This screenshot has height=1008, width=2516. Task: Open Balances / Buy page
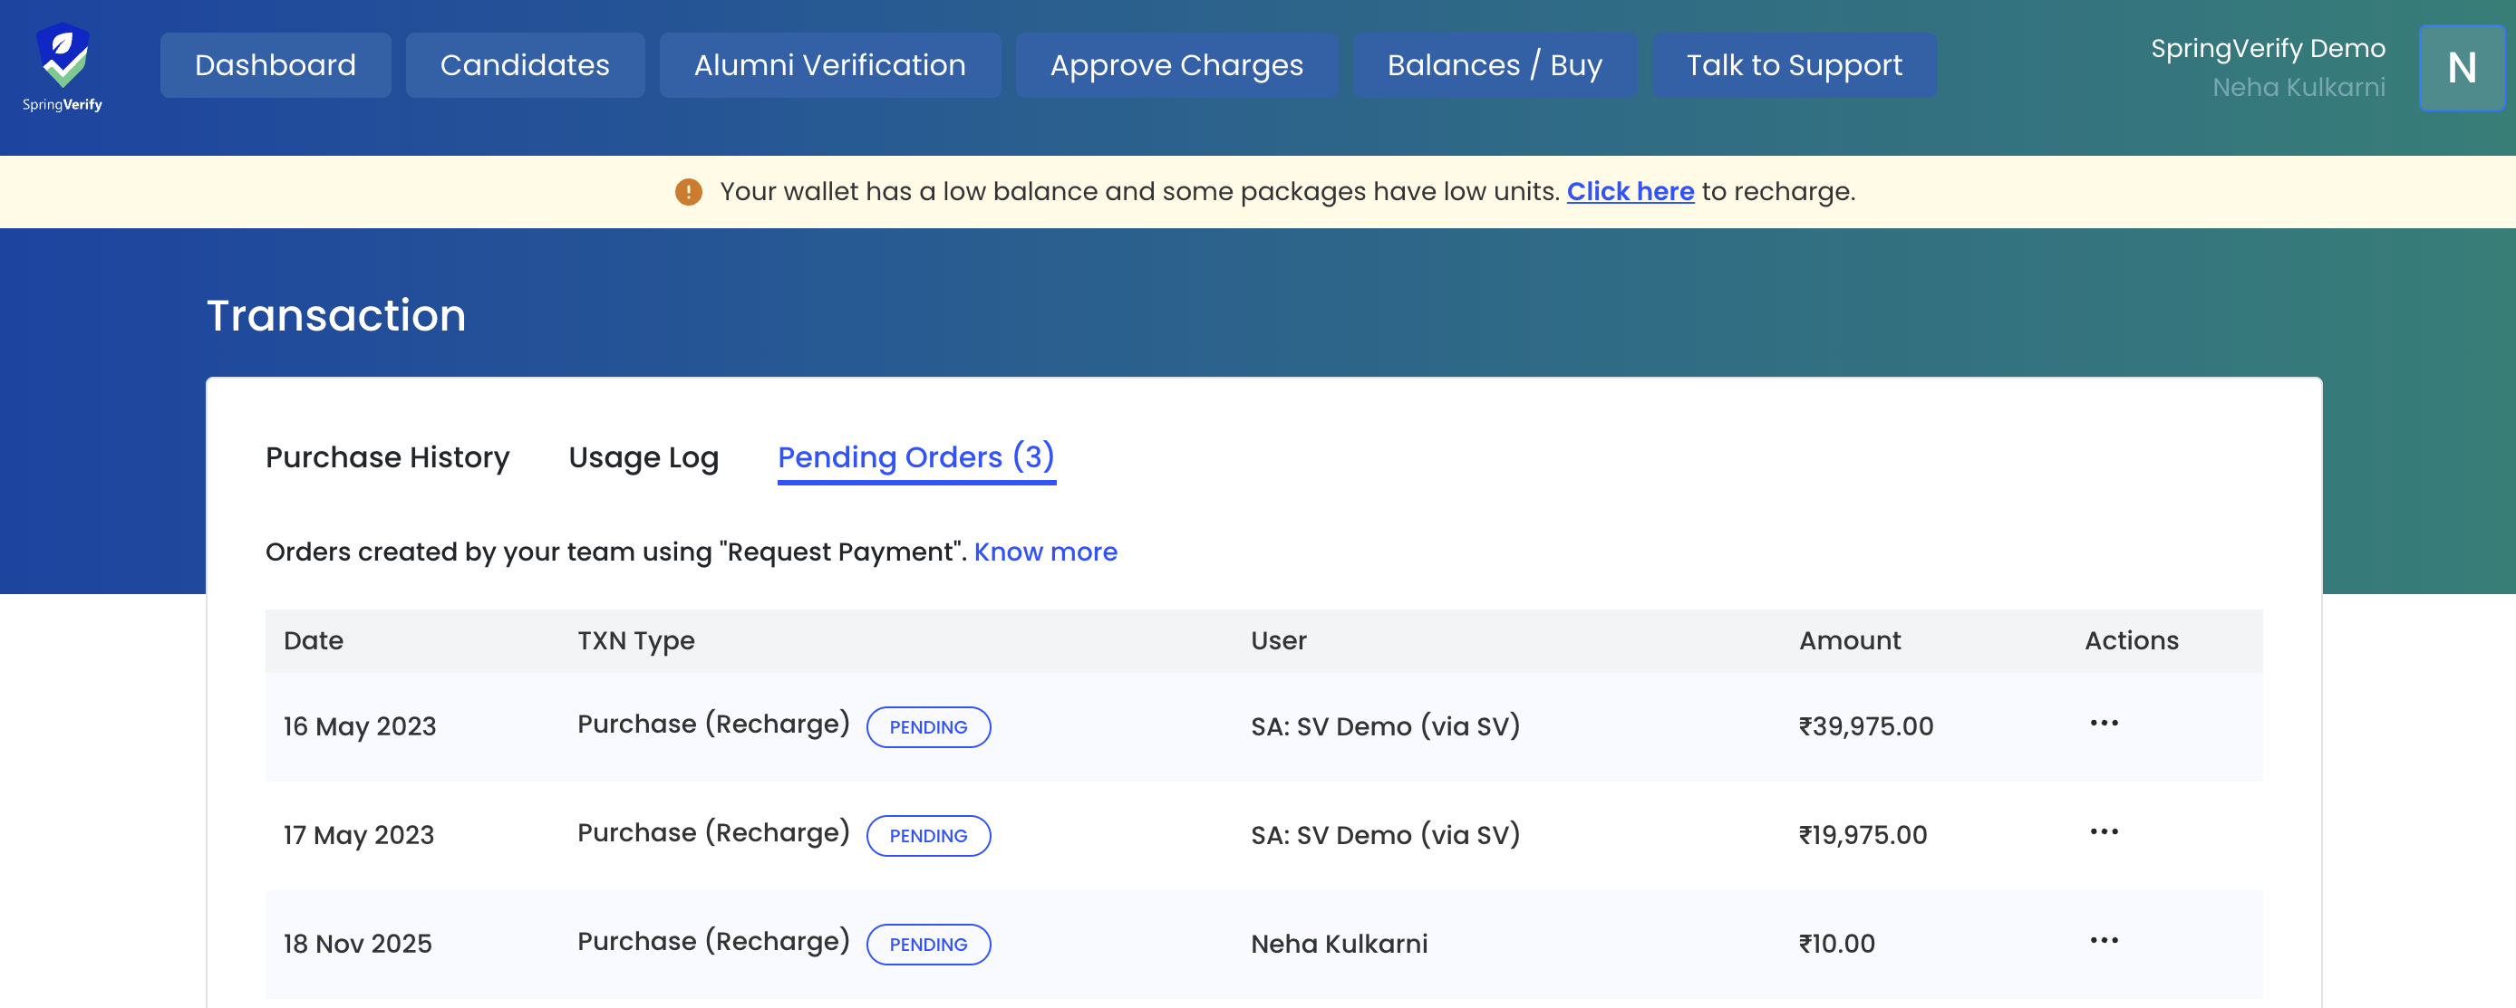tap(1495, 65)
